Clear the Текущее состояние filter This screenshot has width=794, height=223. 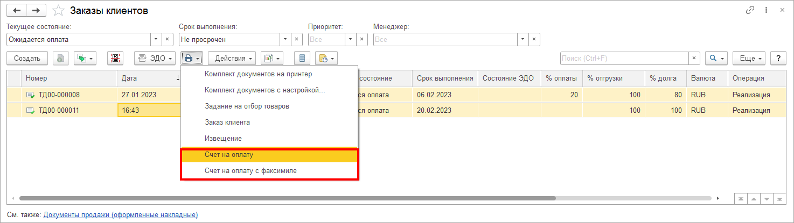[168, 39]
